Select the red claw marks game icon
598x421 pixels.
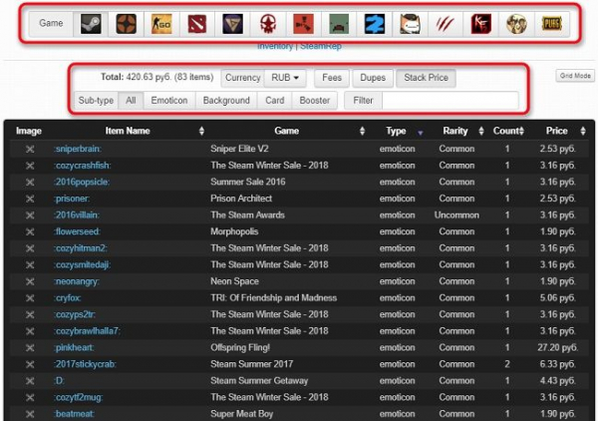[x=446, y=24]
